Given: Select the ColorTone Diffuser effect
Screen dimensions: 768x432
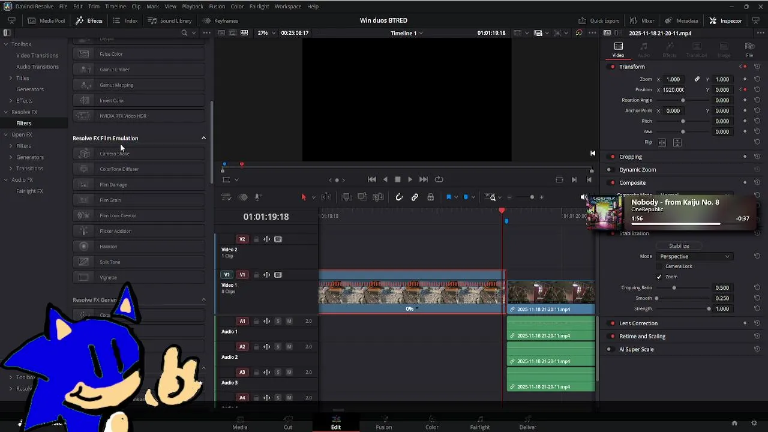Looking at the screenshot, I should pos(139,169).
